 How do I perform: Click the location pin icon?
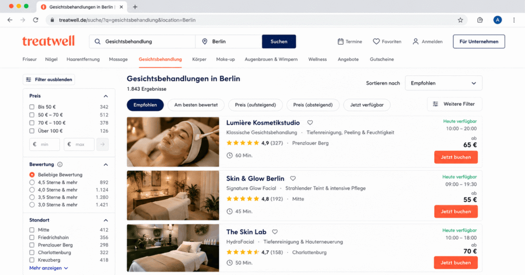pyautogui.click(x=205, y=42)
